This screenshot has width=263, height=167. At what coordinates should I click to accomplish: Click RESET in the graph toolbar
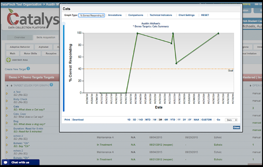(x=205, y=15)
